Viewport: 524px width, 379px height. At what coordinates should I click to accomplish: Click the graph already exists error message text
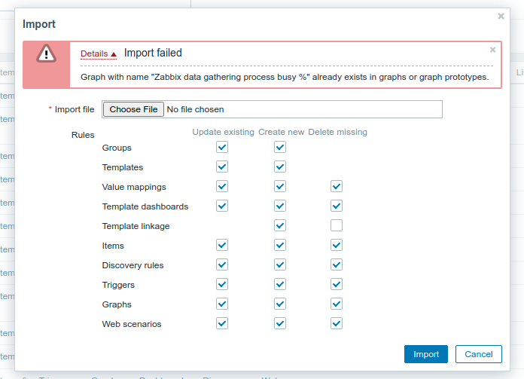pos(285,77)
